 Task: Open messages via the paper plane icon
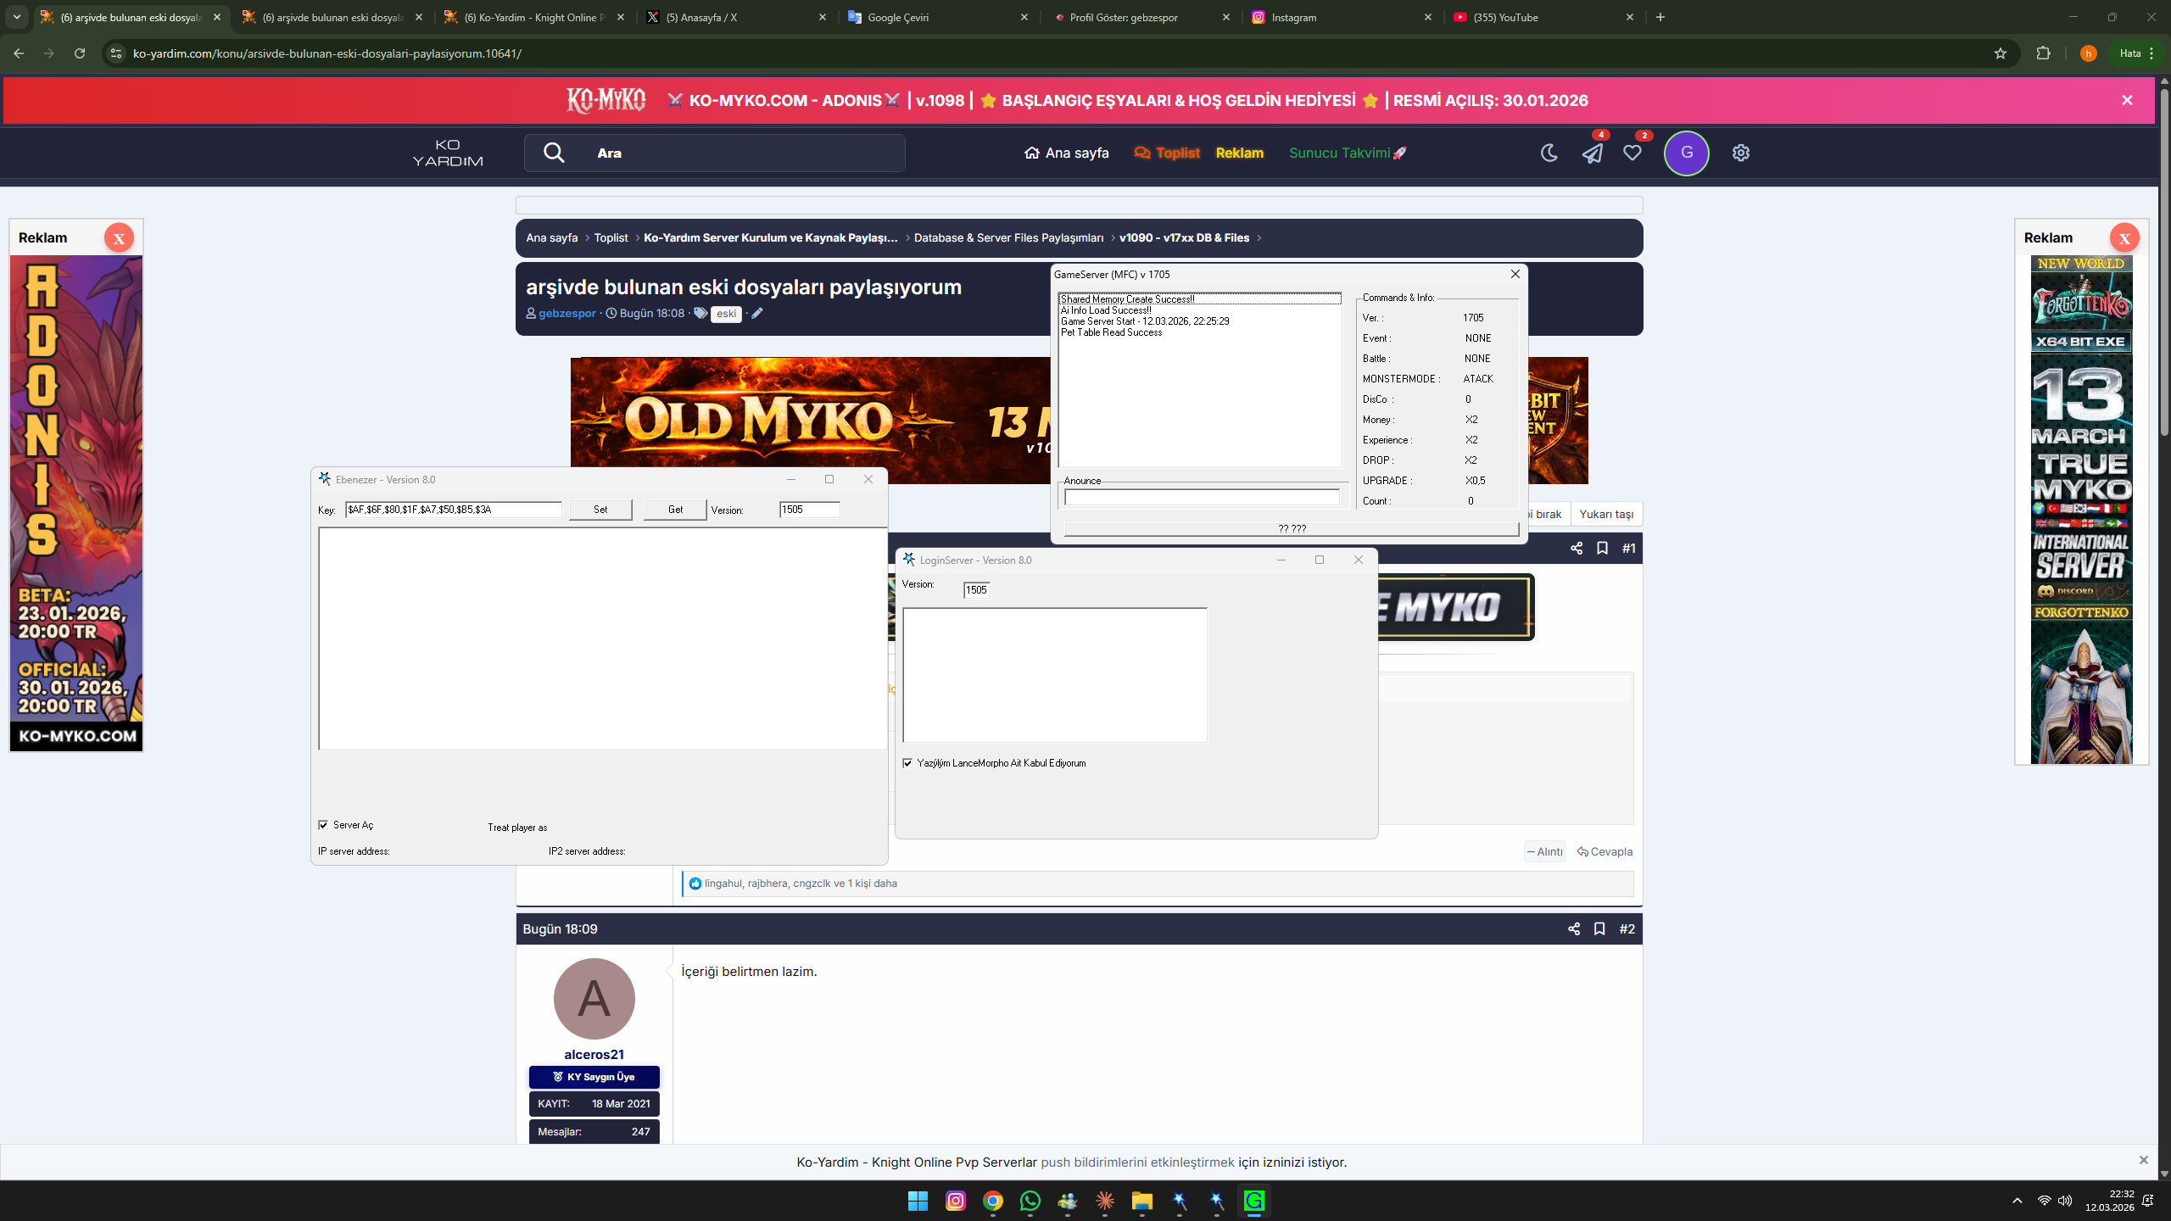1592,153
